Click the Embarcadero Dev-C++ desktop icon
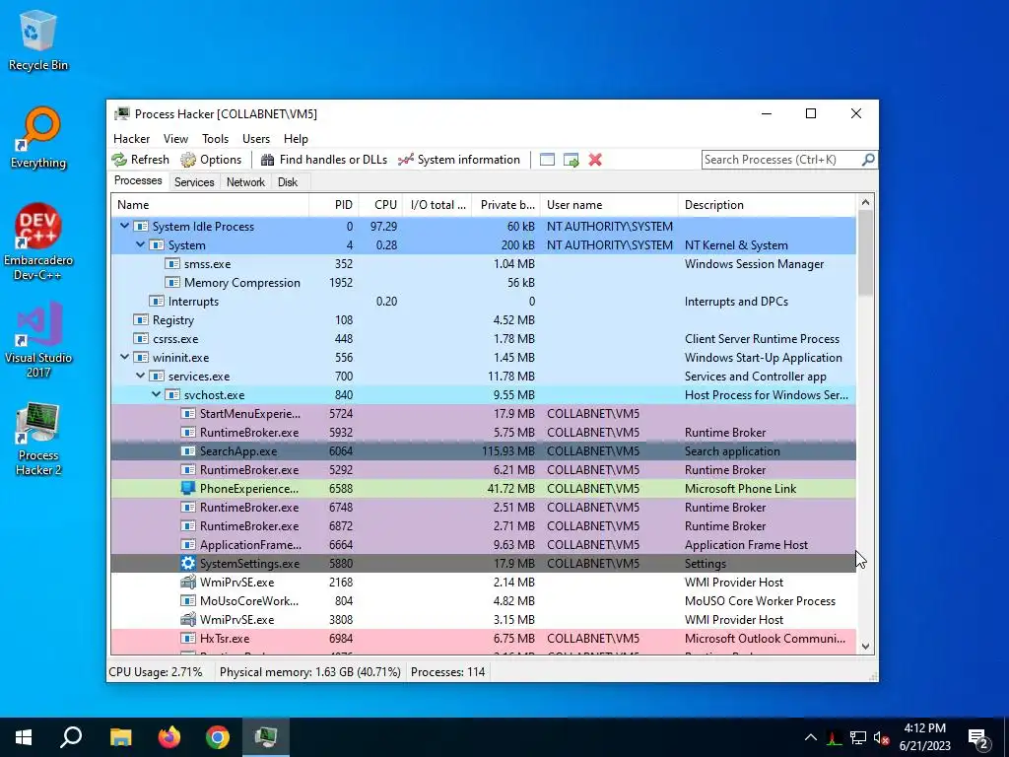The image size is (1009, 757). (x=38, y=242)
